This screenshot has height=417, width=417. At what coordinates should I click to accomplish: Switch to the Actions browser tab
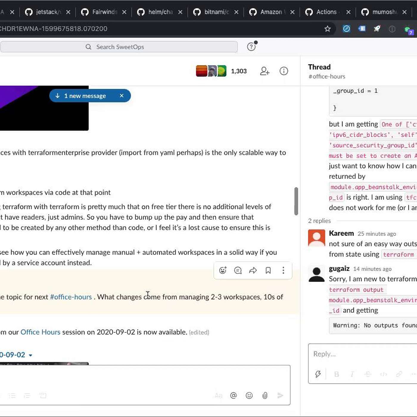click(x=326, y=12)
